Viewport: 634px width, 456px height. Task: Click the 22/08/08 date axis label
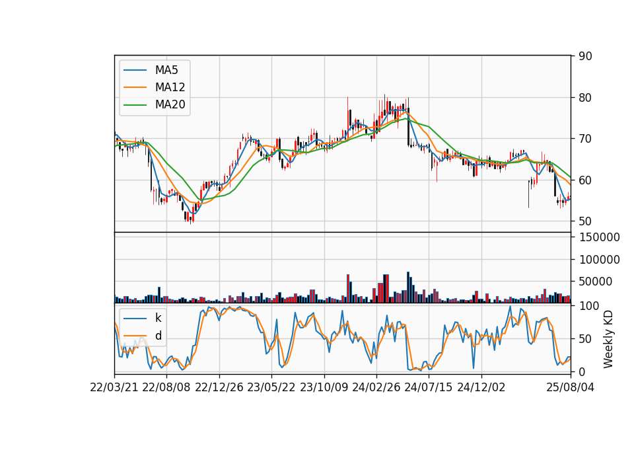[166, 388]
